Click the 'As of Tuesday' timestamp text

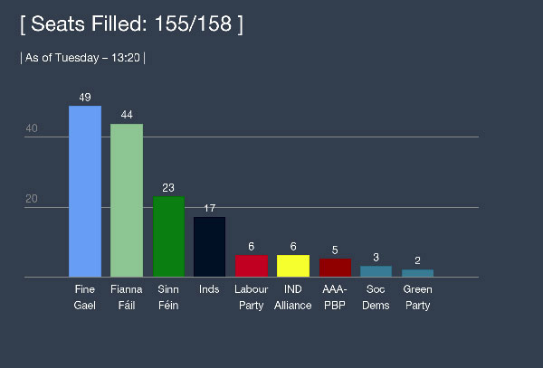coord(82,58)
